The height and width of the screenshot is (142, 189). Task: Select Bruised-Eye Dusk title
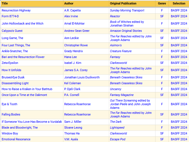pos(13,77)
